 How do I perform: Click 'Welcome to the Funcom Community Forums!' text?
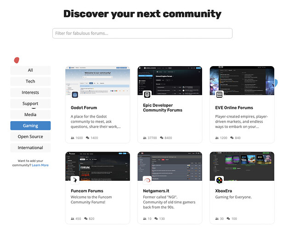coord(91,200)
